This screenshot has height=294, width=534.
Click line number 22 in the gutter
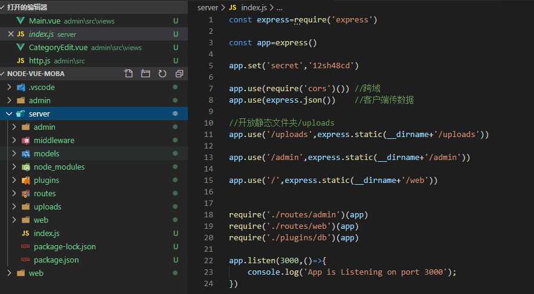point(208,260)
